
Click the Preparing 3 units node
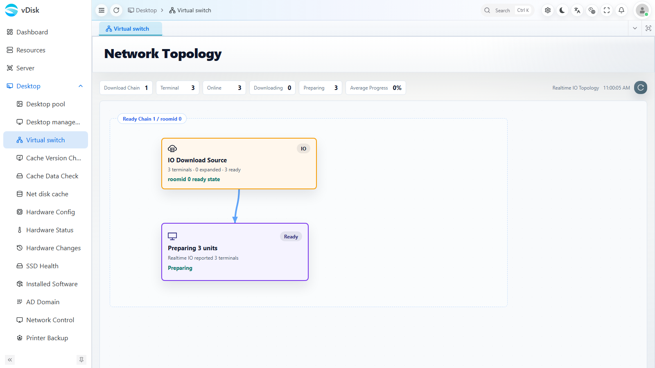click(235, 252)
